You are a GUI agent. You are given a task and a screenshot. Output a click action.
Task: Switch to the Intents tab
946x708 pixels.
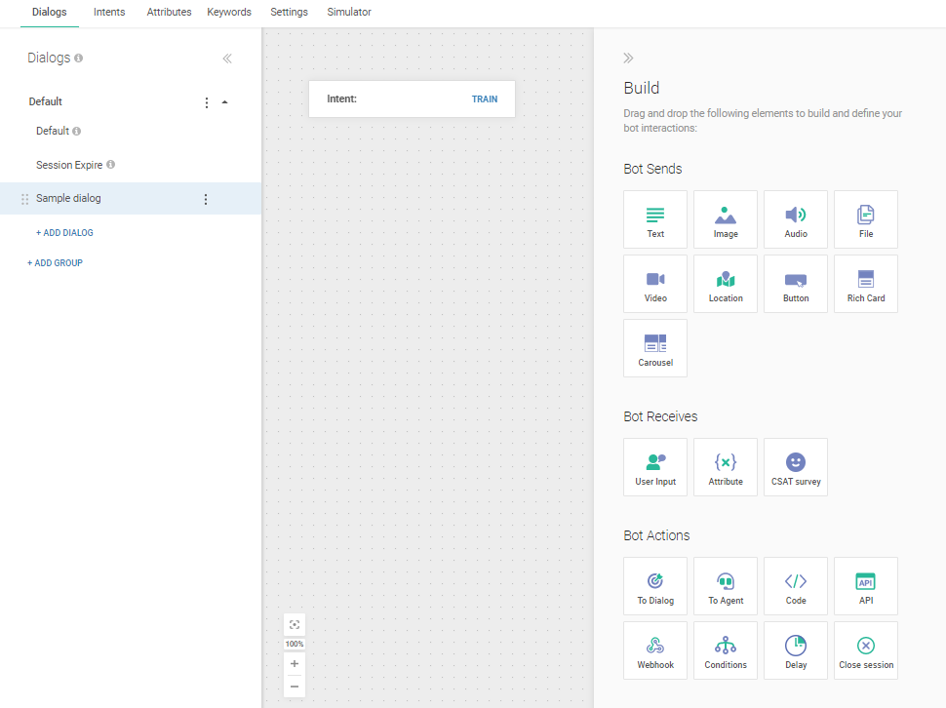[x=109, y=13]
